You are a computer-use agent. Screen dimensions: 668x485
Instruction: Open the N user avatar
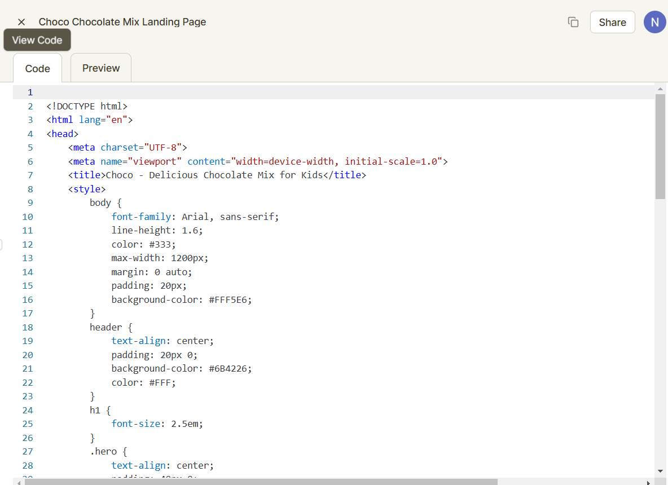tap(654, 22)
